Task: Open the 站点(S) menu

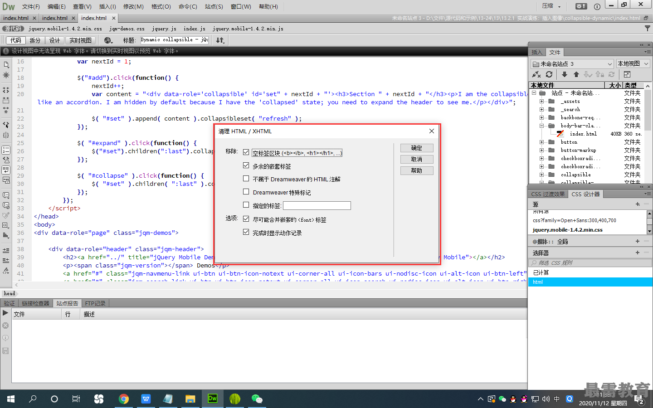Action: click(x=214, y=6)
